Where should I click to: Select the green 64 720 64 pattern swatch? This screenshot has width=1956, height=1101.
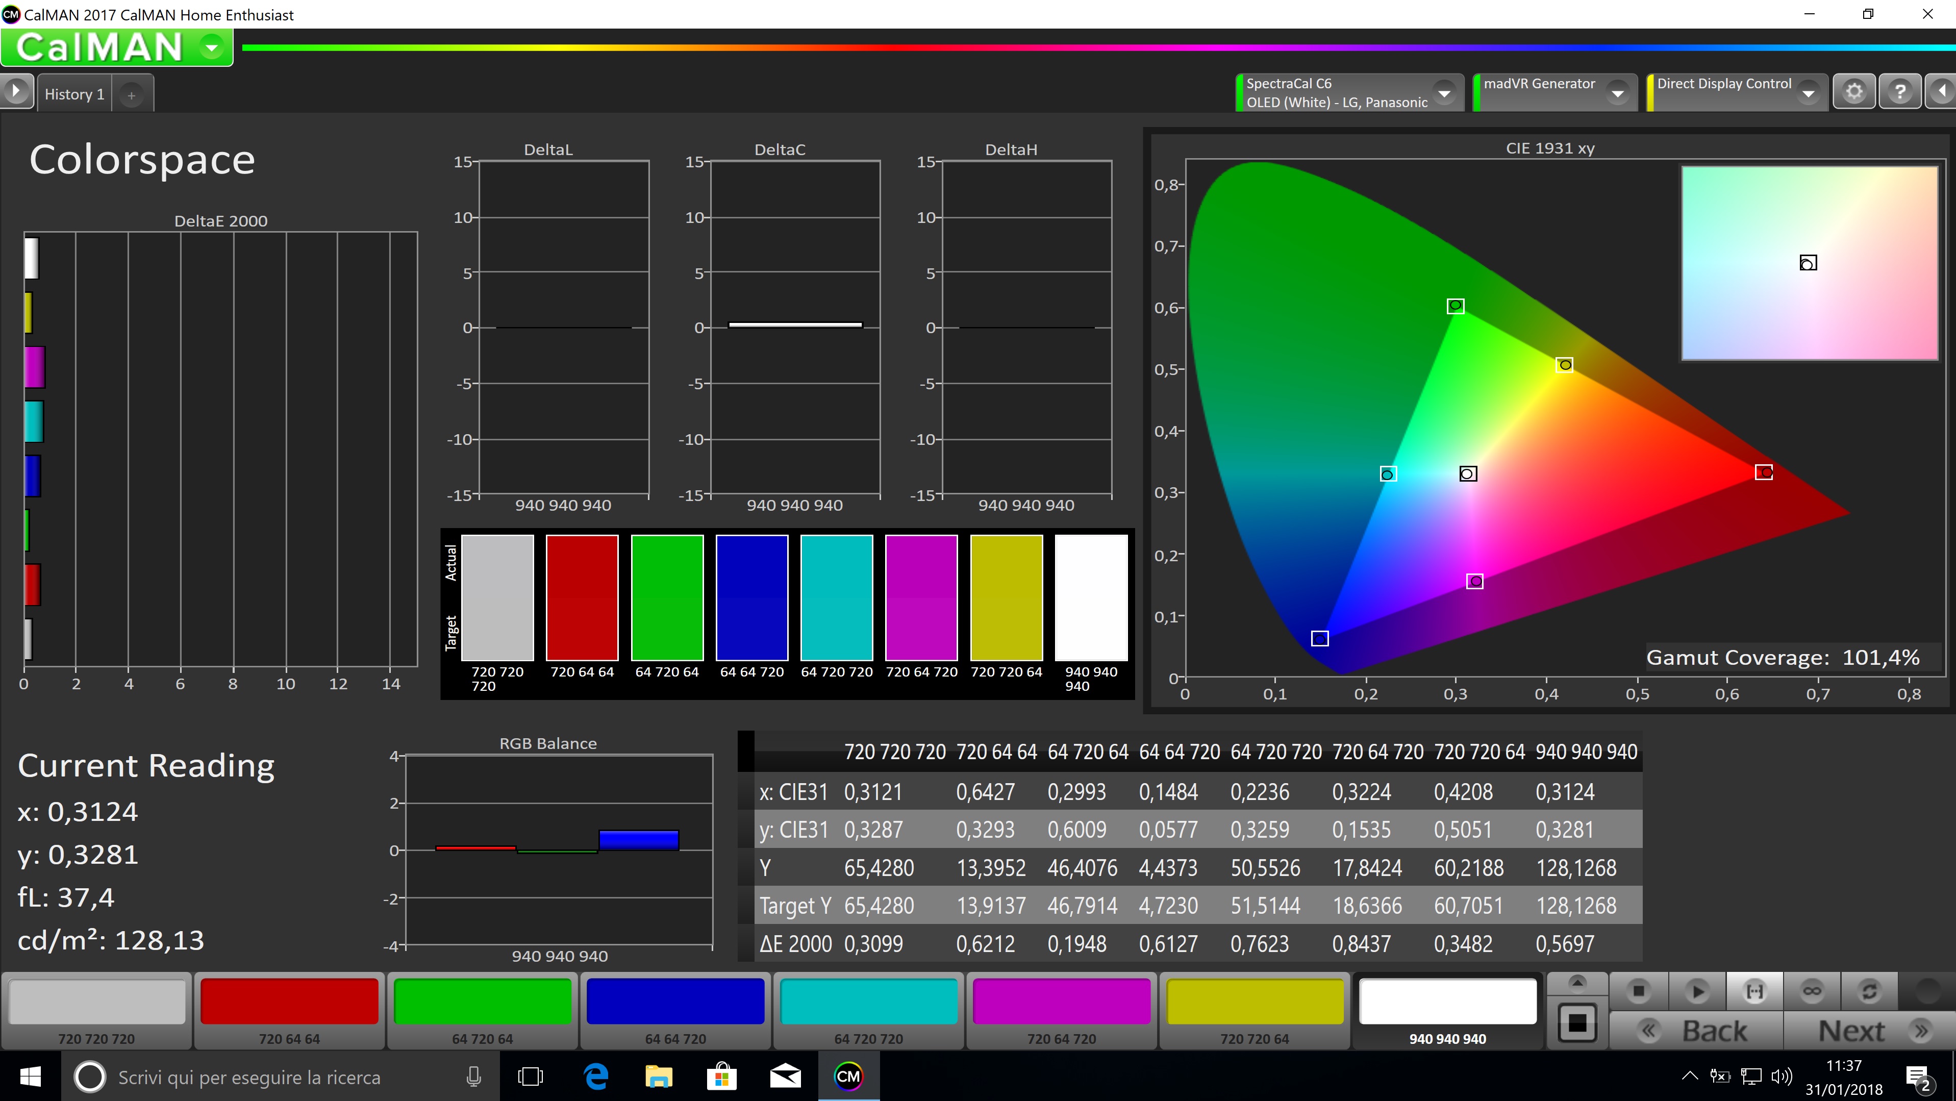coord(482,1011)
